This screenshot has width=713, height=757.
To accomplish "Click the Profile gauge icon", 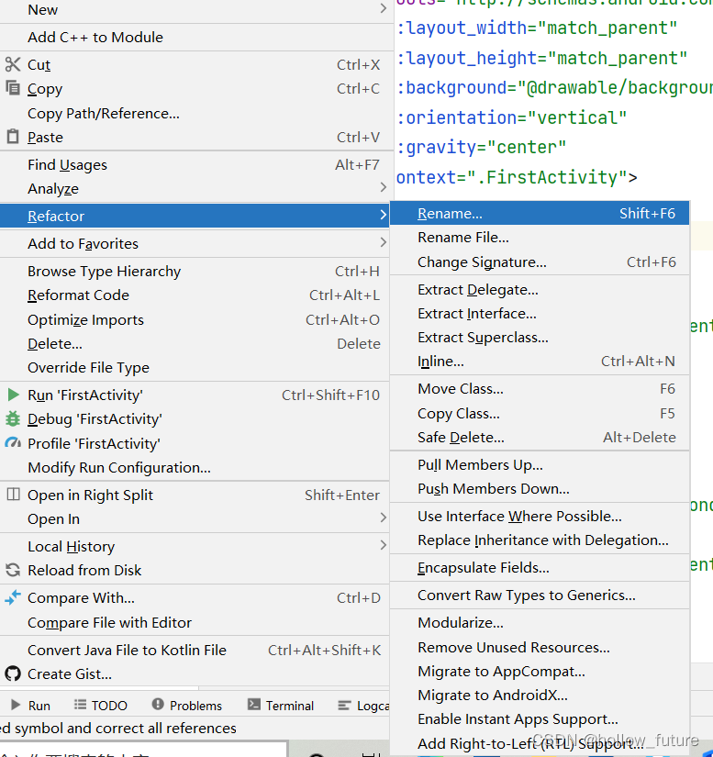I will tap(13, 442).
